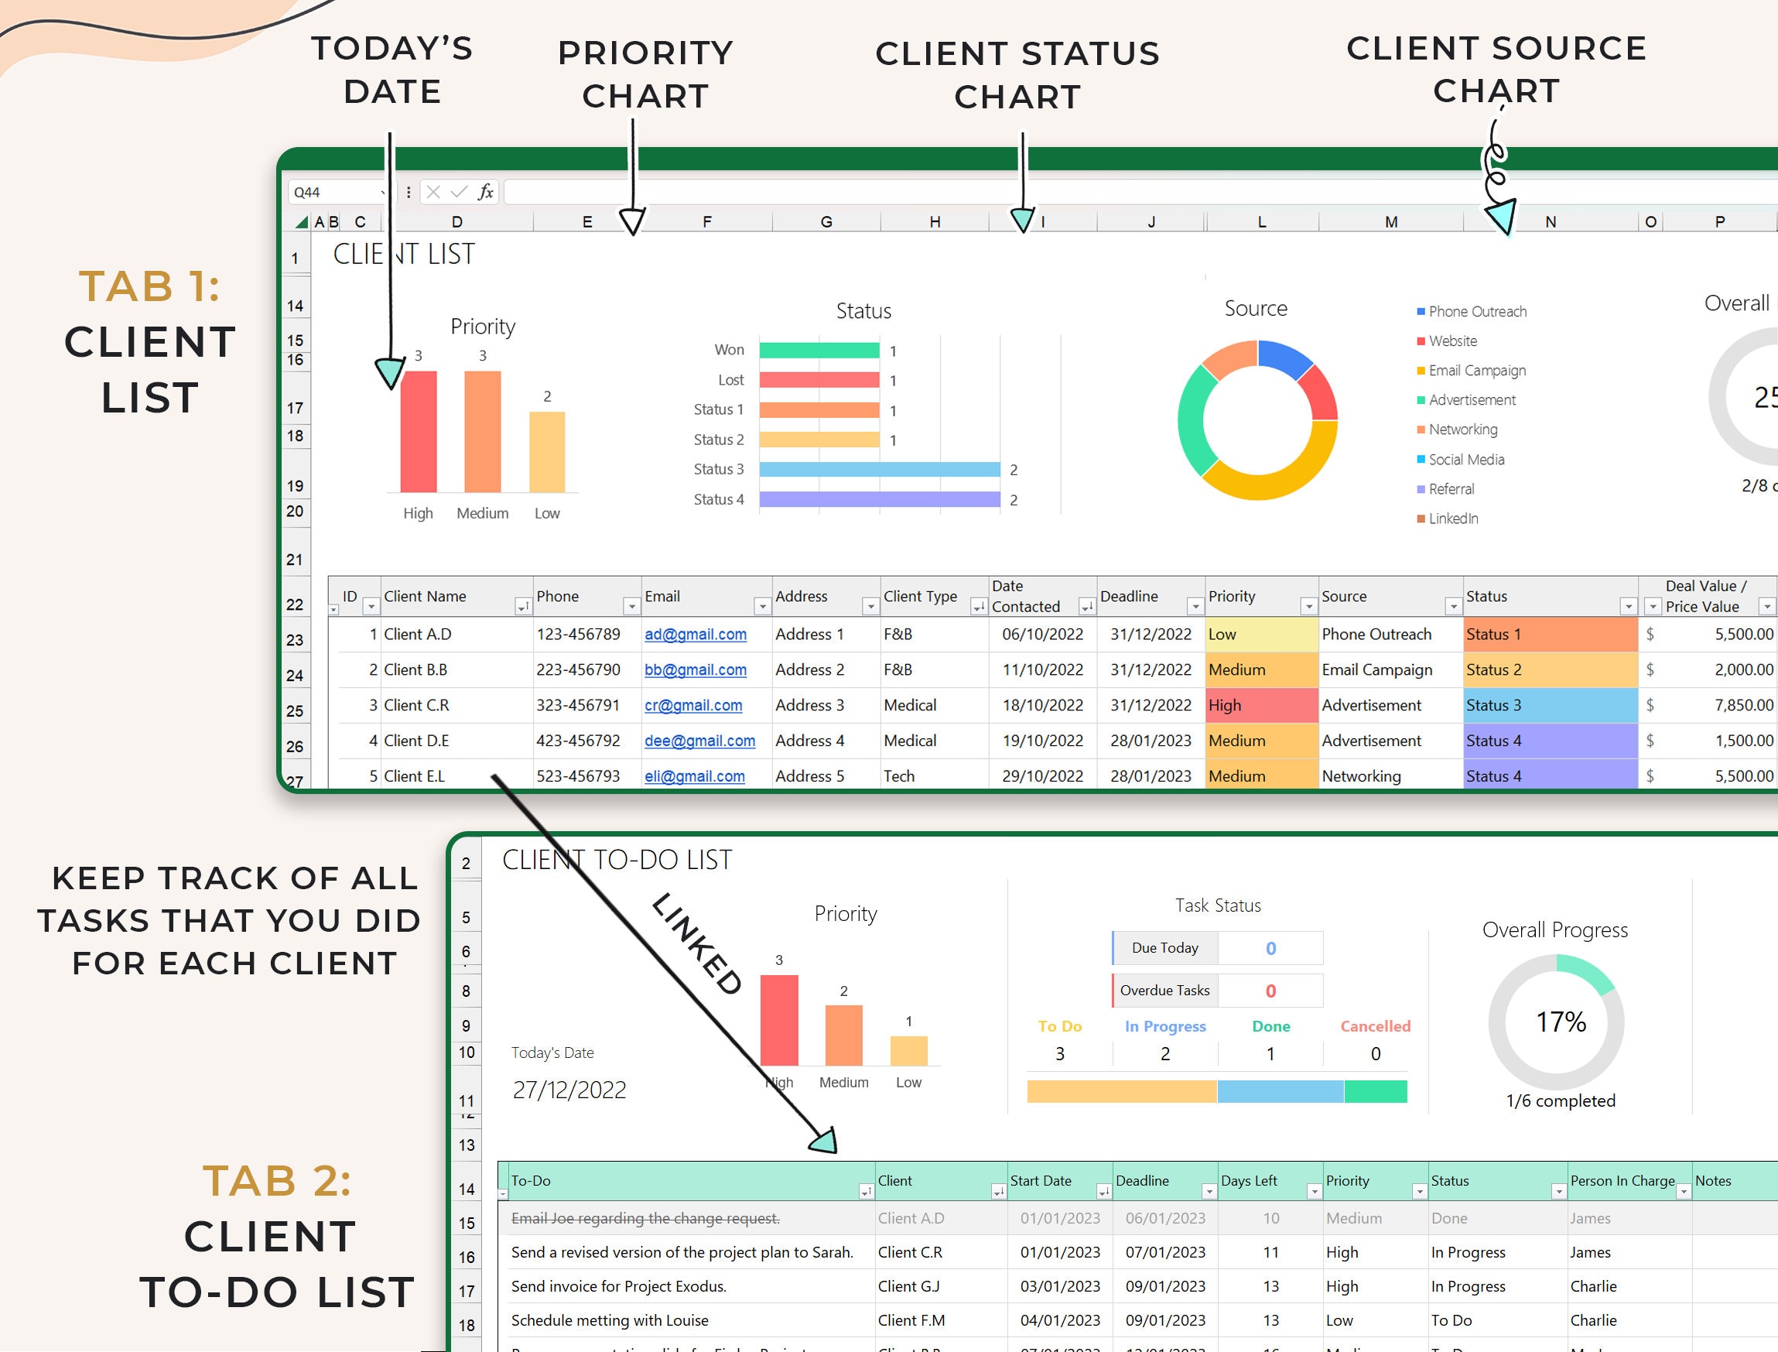The height and width of the screenshot is (1352, 1778).
Task: Click the Enter checkmark icon in the formula bar
Action: click(460, 193)
